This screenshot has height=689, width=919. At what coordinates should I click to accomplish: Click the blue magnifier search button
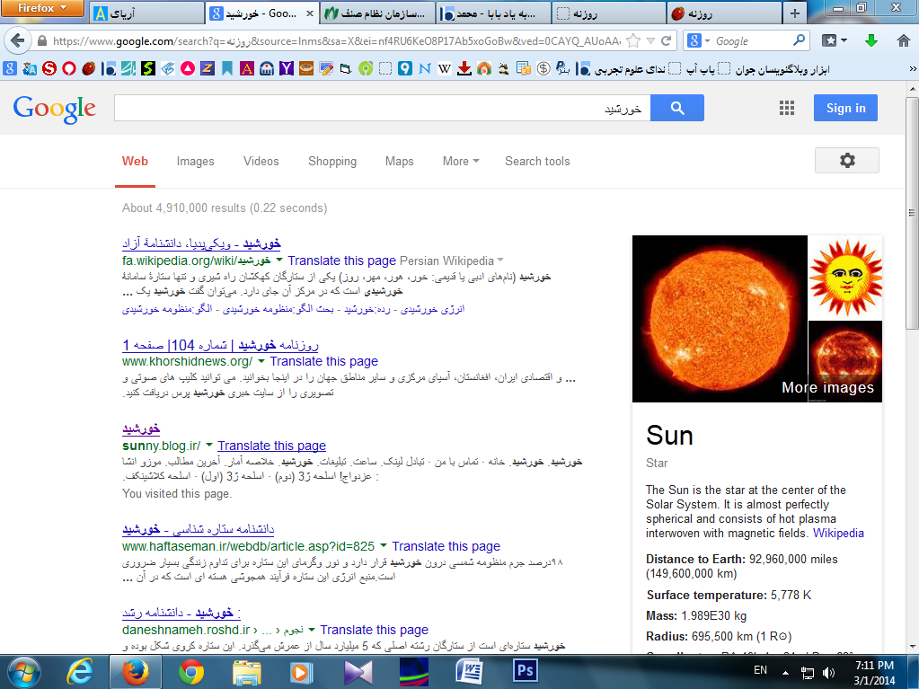[676, 108]
